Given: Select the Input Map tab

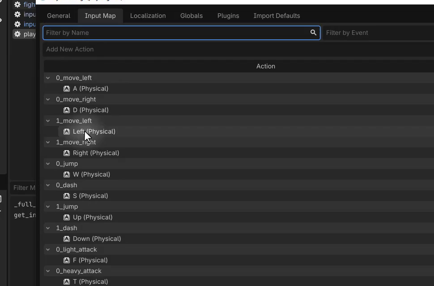Looking at the screenshot, I should click(100, 16).
